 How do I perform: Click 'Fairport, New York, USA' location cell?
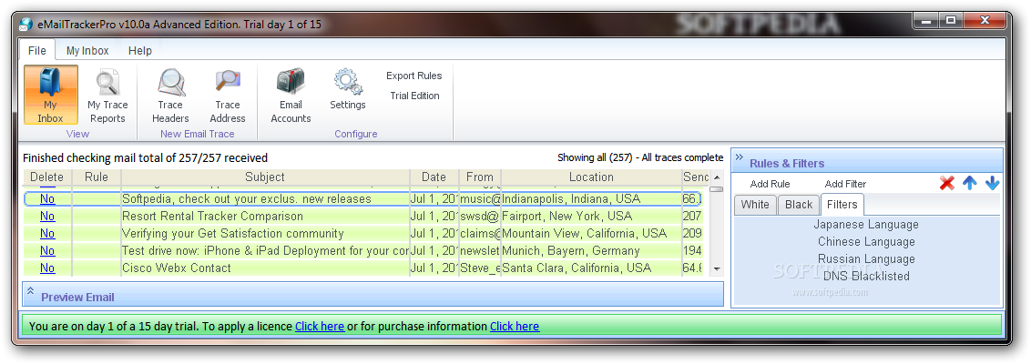(567, 216)
